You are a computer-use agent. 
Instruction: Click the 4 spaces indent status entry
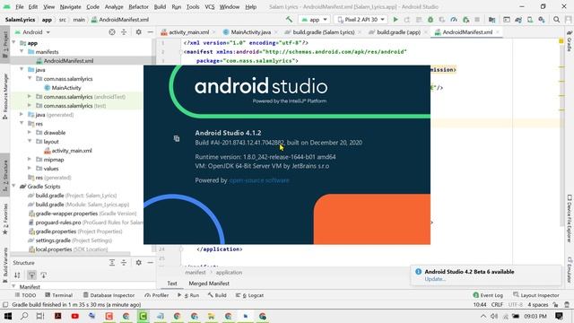point(538,305)
